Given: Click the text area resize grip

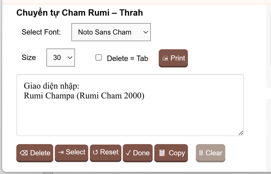Looking at the screenshot, I should 241,133.
